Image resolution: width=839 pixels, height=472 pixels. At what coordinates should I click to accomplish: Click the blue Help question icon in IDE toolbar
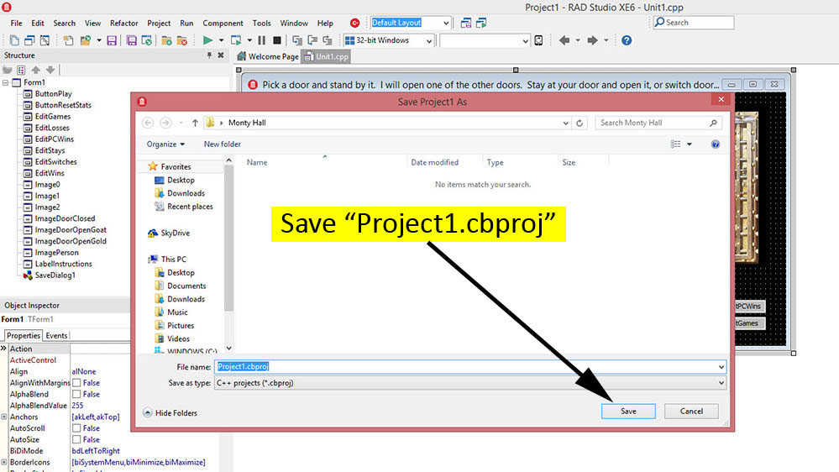point(627,40)
